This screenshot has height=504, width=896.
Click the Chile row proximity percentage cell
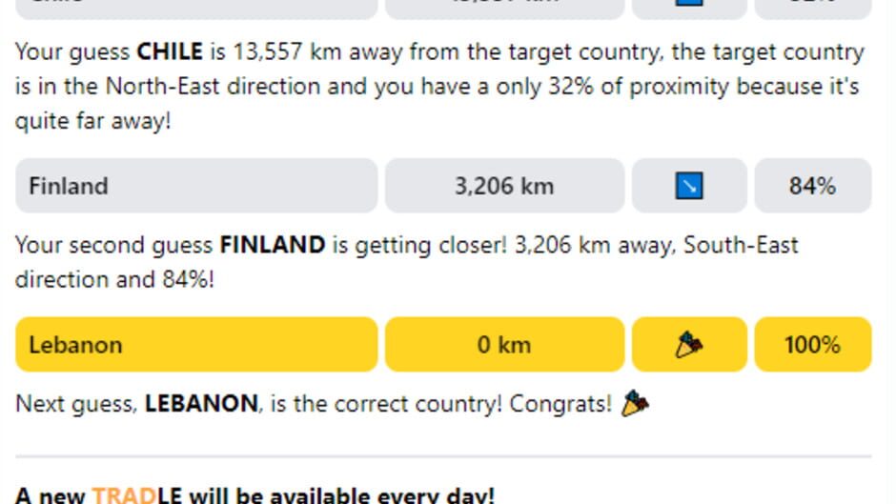click(x=812, y=8)
